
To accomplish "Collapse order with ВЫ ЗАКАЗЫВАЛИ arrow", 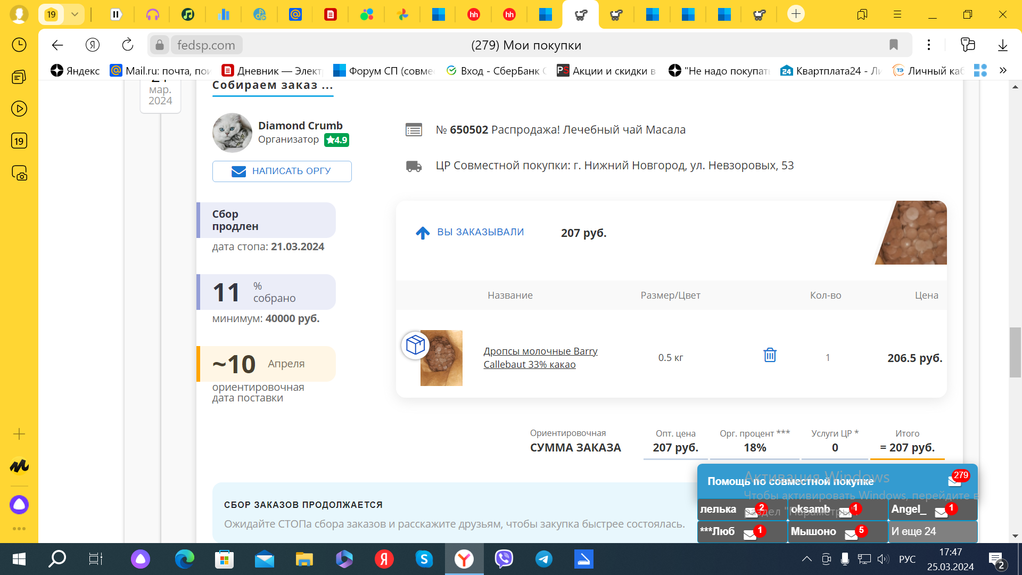I will (x=423, y=233).
